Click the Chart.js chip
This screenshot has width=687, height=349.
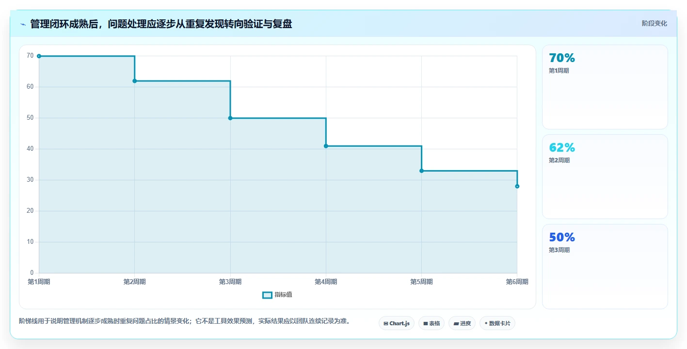[396, 323]
